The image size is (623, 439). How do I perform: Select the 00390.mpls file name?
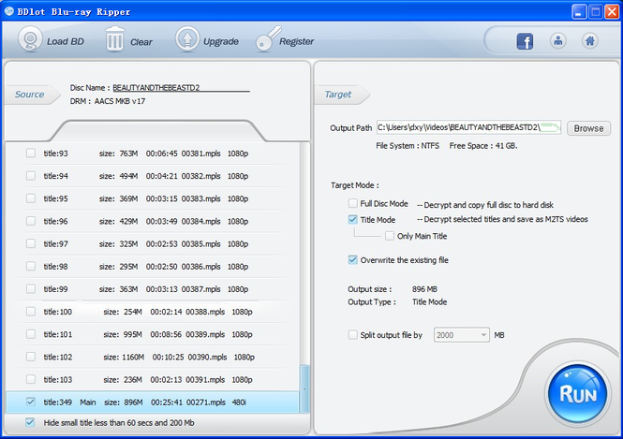coord(207,357)
